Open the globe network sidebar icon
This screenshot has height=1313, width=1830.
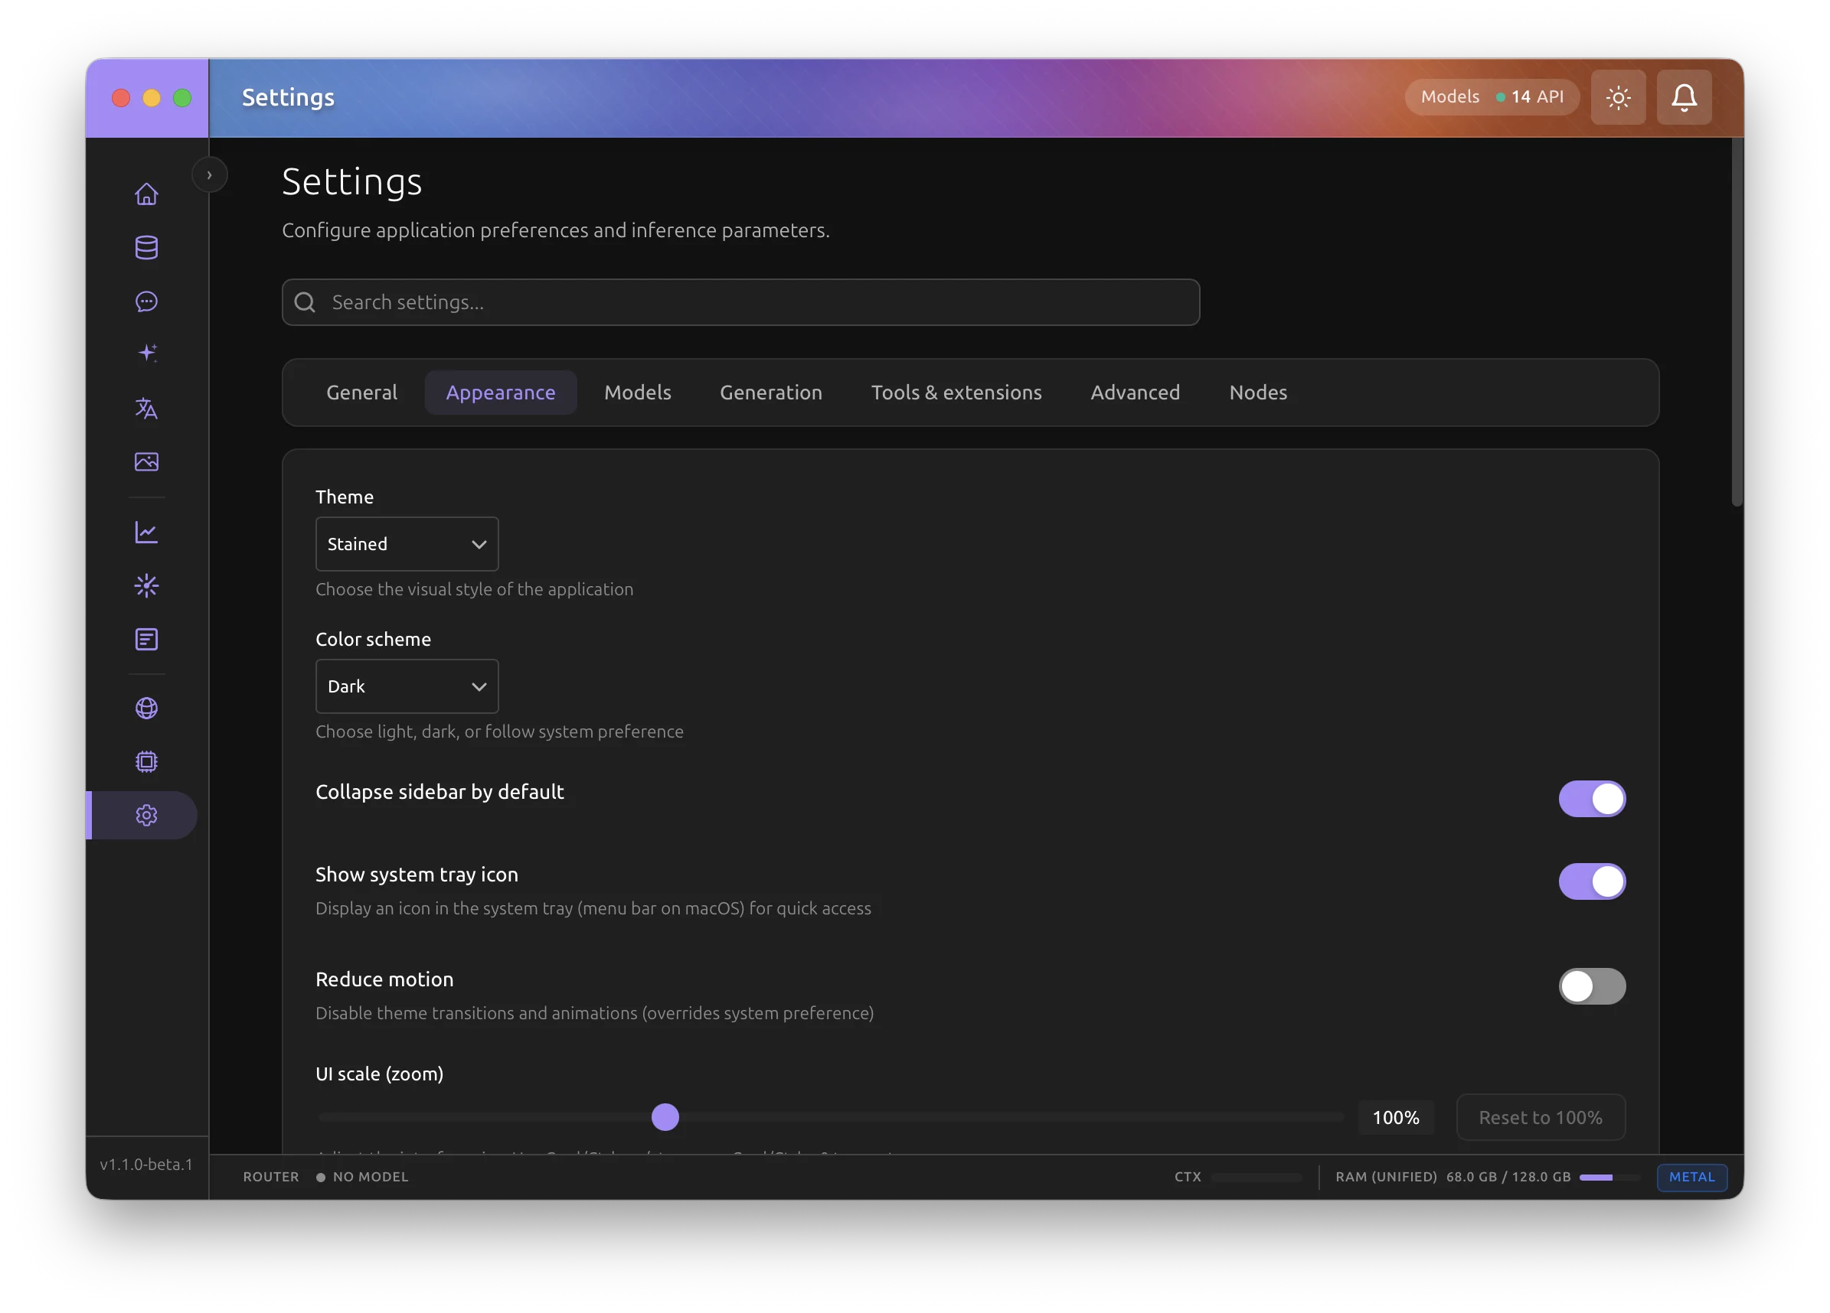[x=146, y=708]
